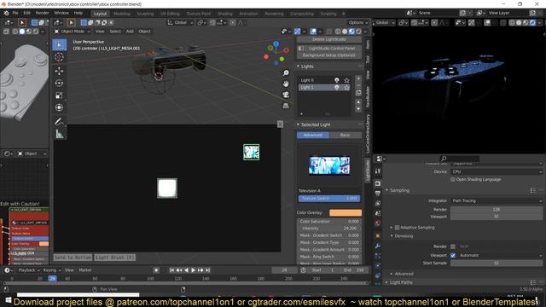Viewport: 546px width, 307px height.
Task: Select the Annotate tool
Action: tap(59, 122)
